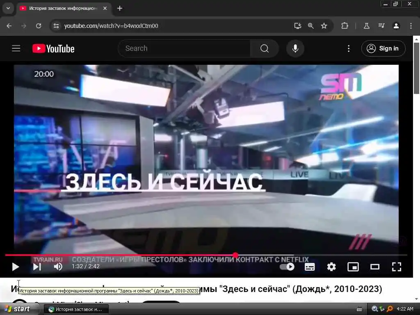Search by voice with the microphone
This screenshot has height=315, width=420.
[x=295, y=48]
